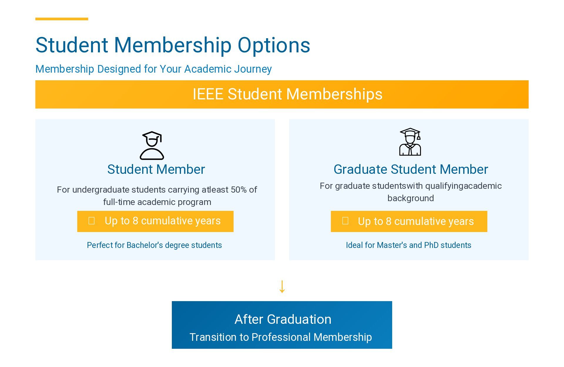Click the Graduate Student Member gown icon
564x367 pixels.
pos(410,142)
